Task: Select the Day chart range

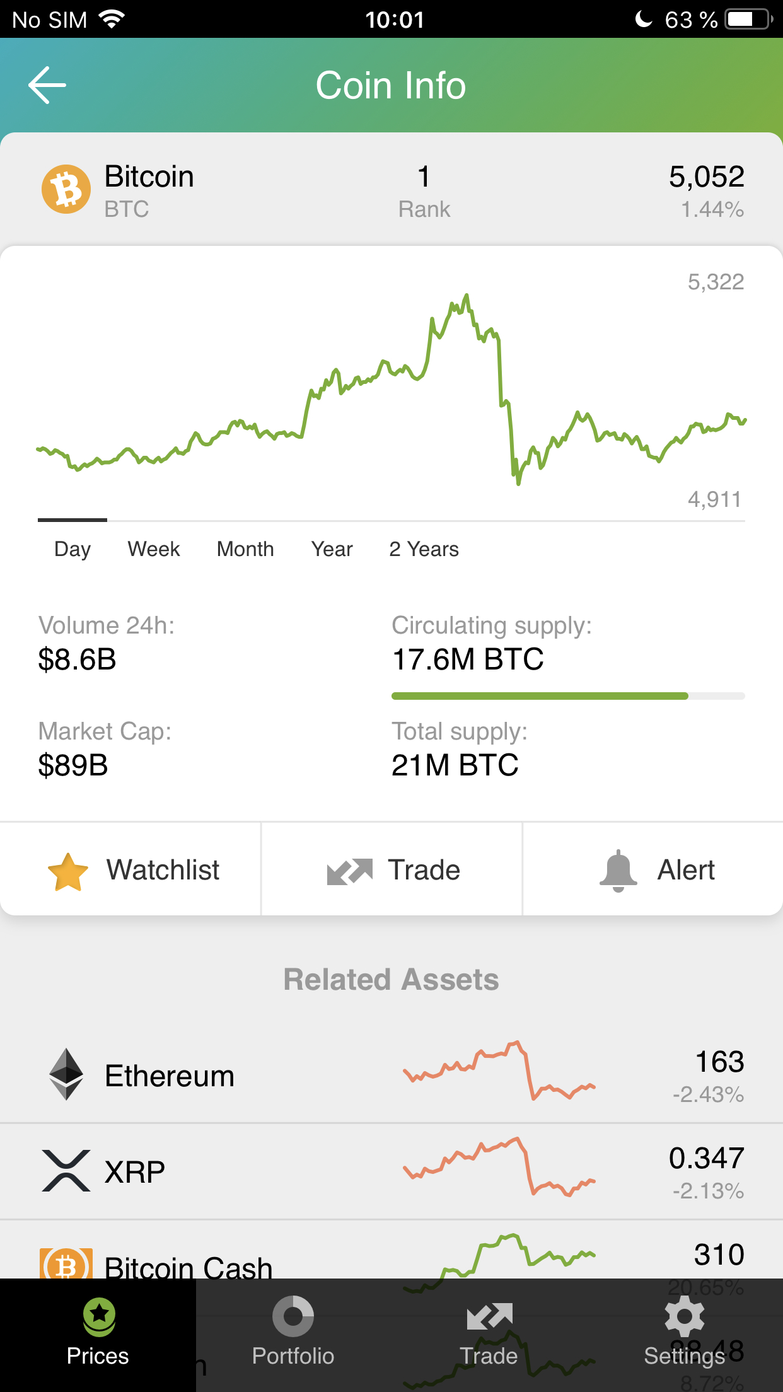Action: pos(72,549)
